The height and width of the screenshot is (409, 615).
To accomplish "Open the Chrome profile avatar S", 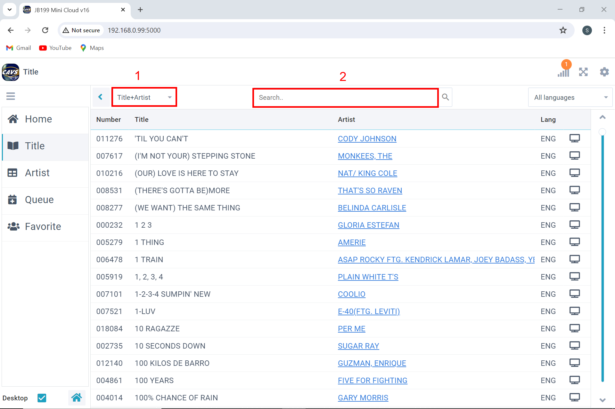I will click(587, 30).
